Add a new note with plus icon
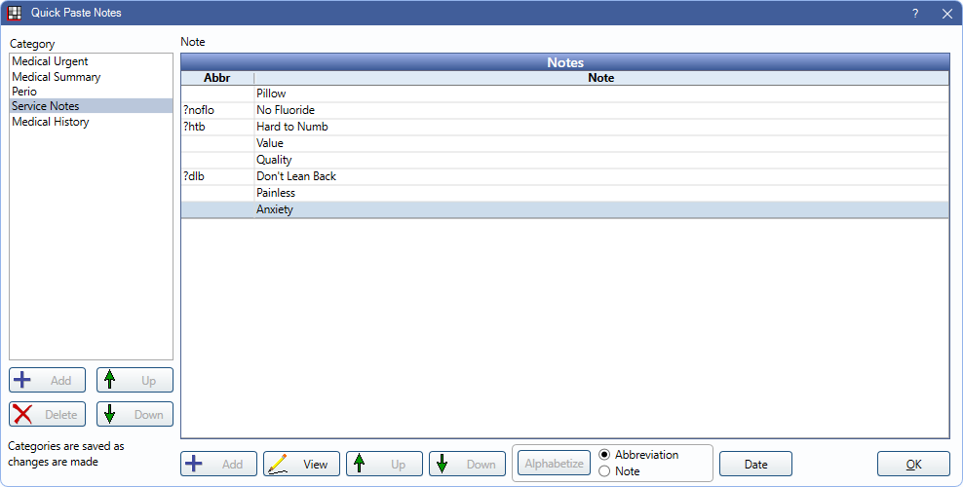Image resolution: width=963 pixels, height=487 pixels. point(196,464)
